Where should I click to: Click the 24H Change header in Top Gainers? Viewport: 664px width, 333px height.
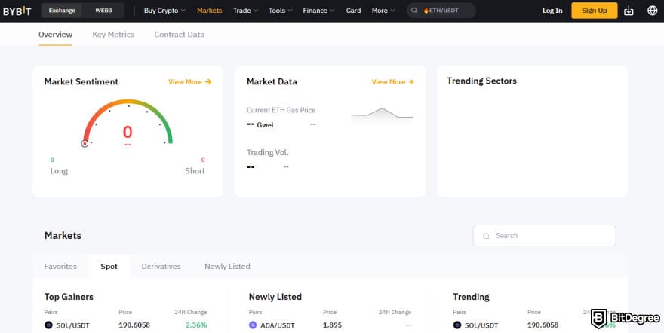click(x=191, y=313)
